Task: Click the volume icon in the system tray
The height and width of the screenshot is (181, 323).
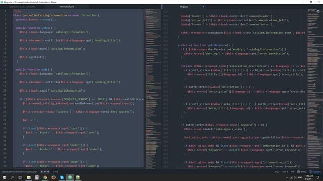Action: tap(295, 177)
